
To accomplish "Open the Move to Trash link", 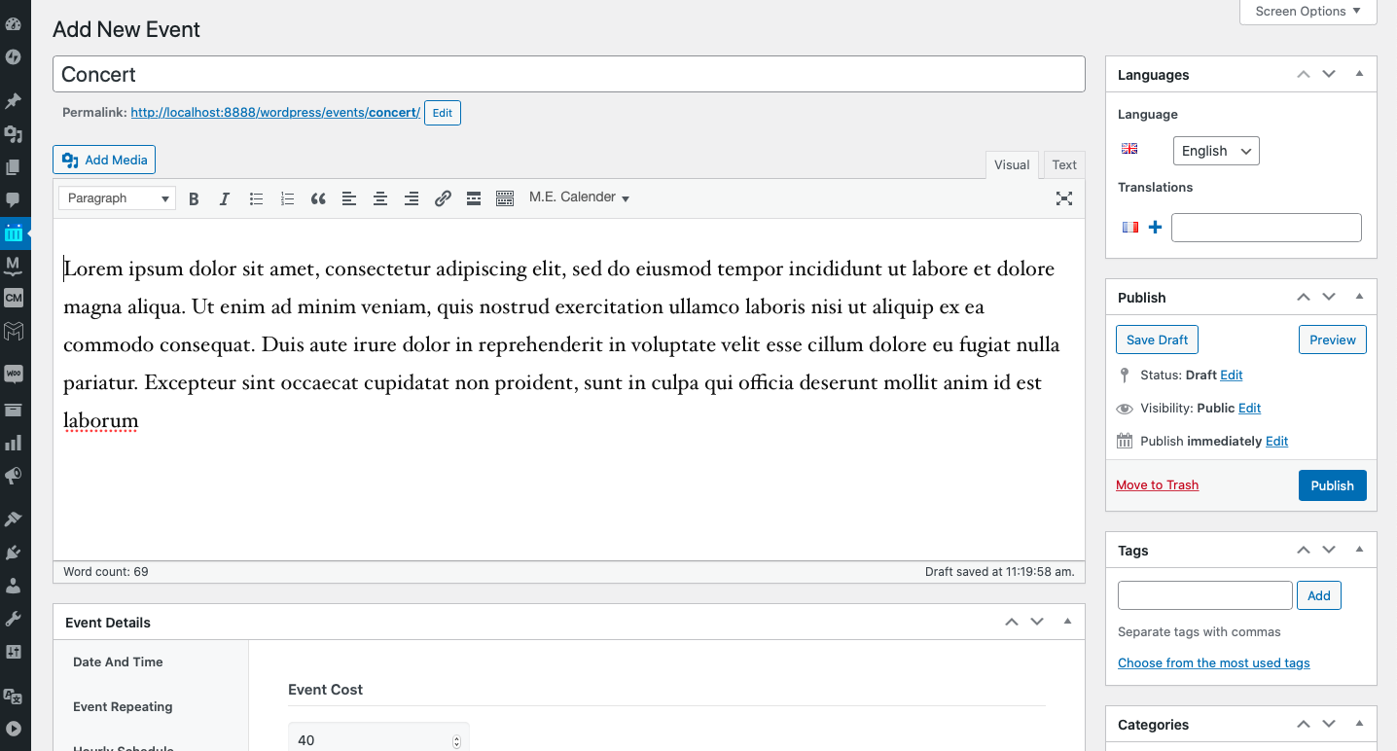I will pos(1157,485).
